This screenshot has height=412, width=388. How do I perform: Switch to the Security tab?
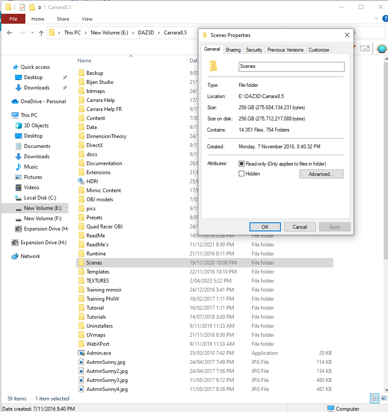click(x=254, y=50)
